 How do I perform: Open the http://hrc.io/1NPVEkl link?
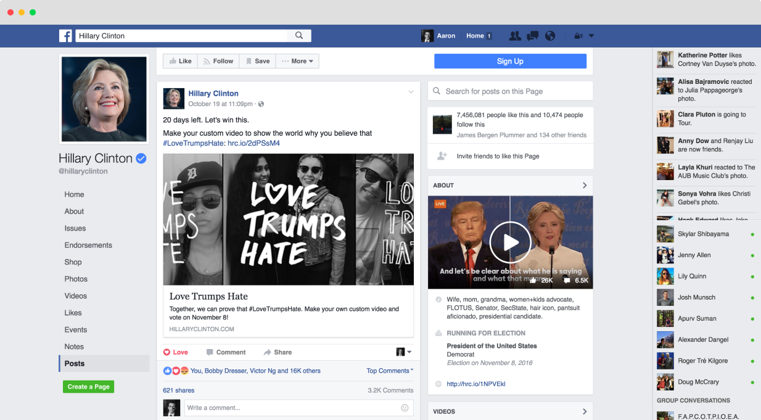476,384
